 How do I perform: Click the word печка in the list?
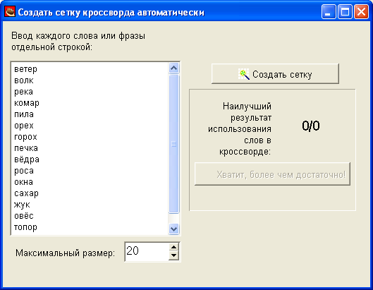point(26,148)
